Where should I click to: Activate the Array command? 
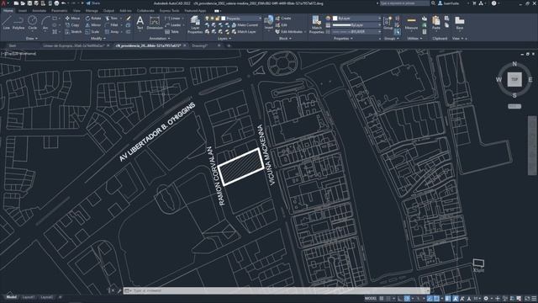coord(112,32)
